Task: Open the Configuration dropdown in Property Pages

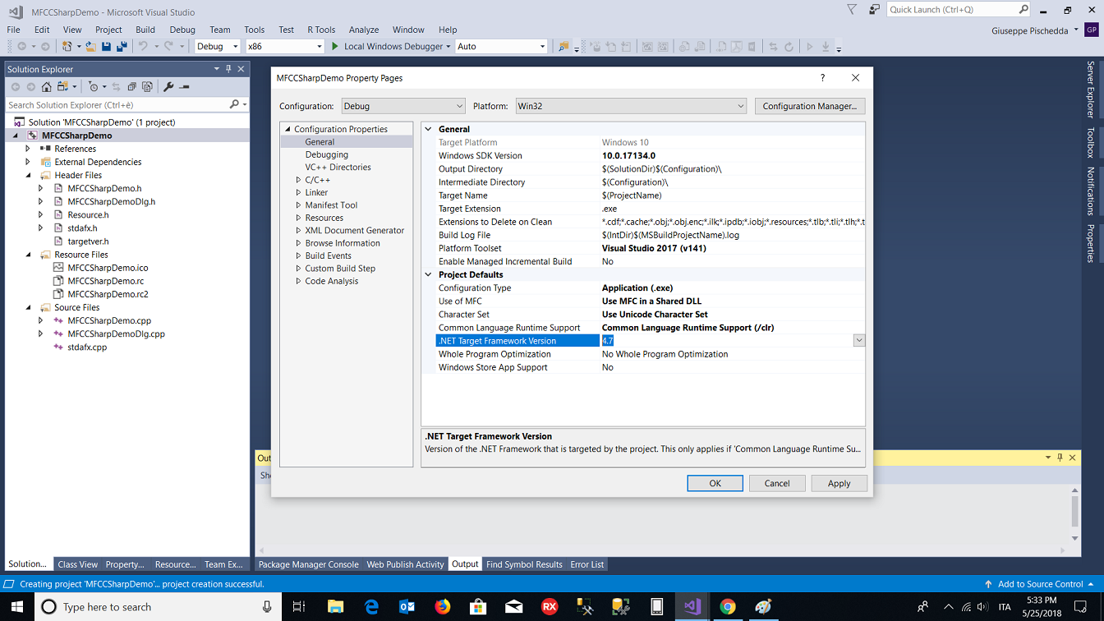Action: 403,106
